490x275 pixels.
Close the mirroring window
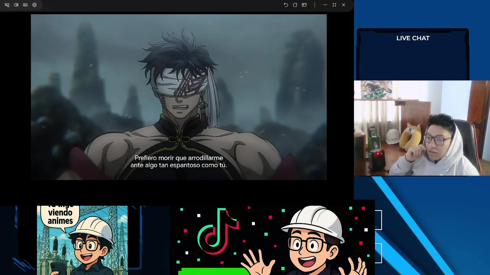tap(343, 5)
